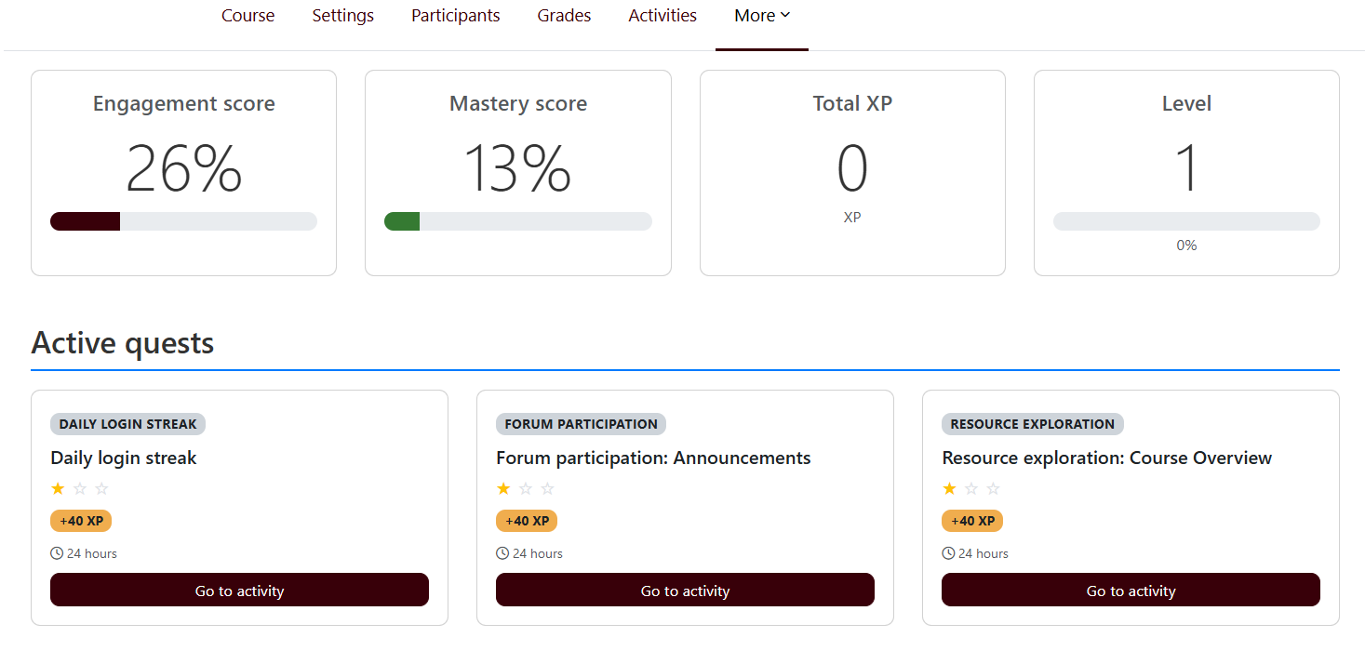The height and width of the screenshot is (664, 1365).
Task: Switch to the Grades tab
Action: point(563,15)
